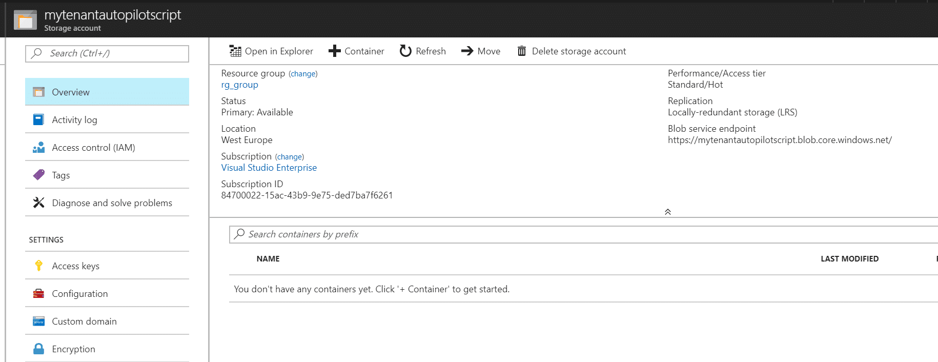Click the Activity log book icon

(x=38, y=120)
